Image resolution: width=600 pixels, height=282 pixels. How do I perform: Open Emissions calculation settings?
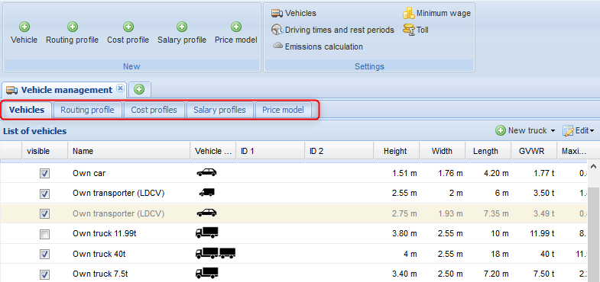pos(317,46)
